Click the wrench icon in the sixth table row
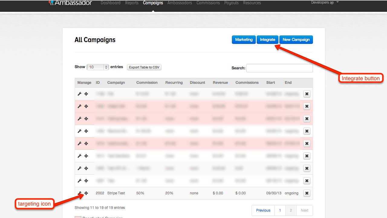The height and width of the screenshot is (218, 387). click(80, 156)
